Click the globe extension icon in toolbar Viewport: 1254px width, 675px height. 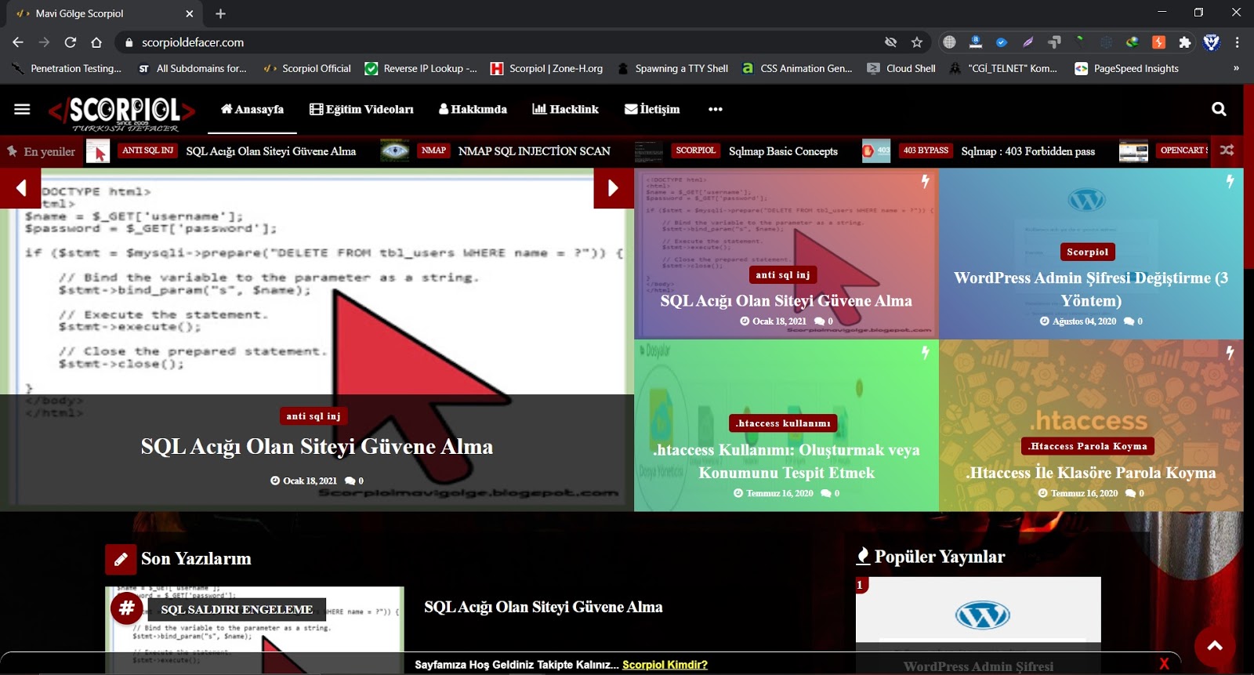[x=949, y=42]
